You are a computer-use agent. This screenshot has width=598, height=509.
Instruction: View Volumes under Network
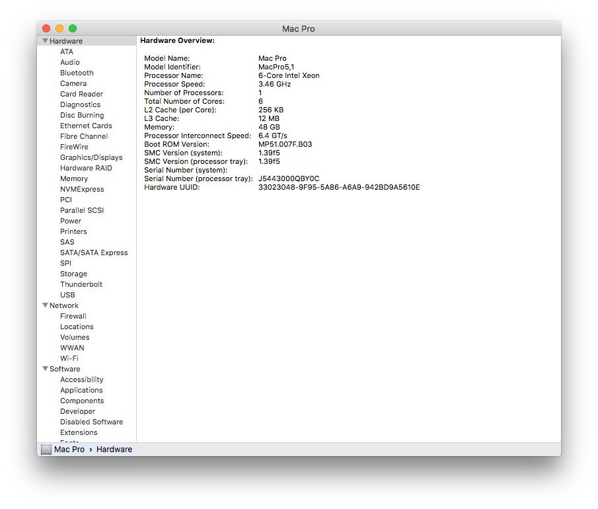coord(75,337)
